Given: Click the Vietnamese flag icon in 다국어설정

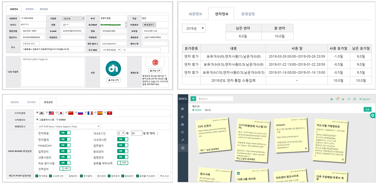Looking at the screenshot, I should tap(110, 113).
